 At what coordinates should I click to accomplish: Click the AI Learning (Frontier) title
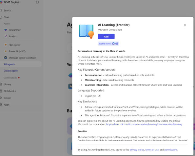click(x=114, y=25)
